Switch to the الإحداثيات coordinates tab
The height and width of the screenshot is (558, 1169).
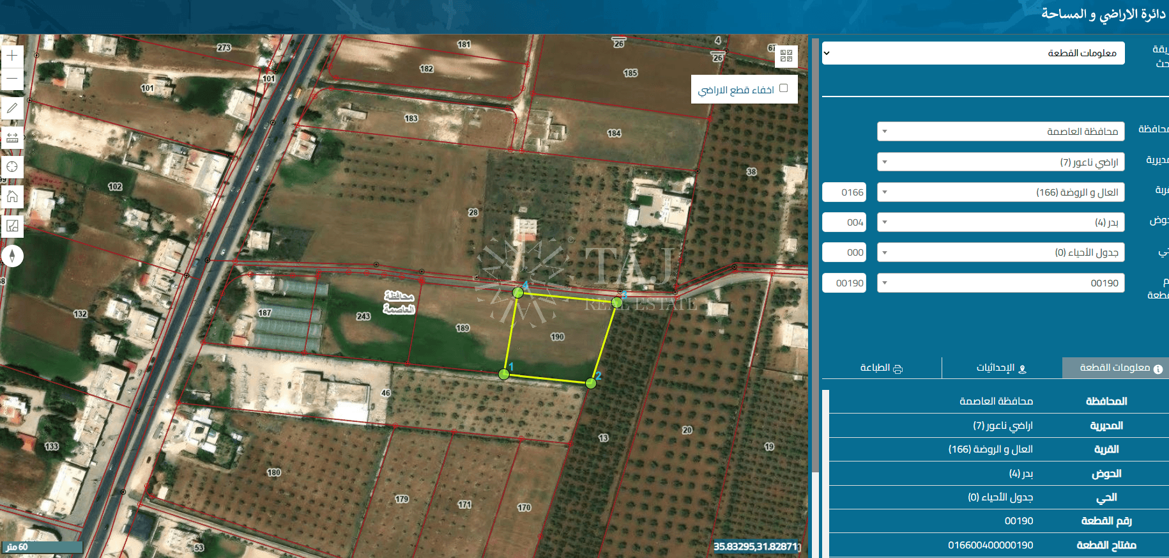pyautogui.click(x=1002, y=368)
